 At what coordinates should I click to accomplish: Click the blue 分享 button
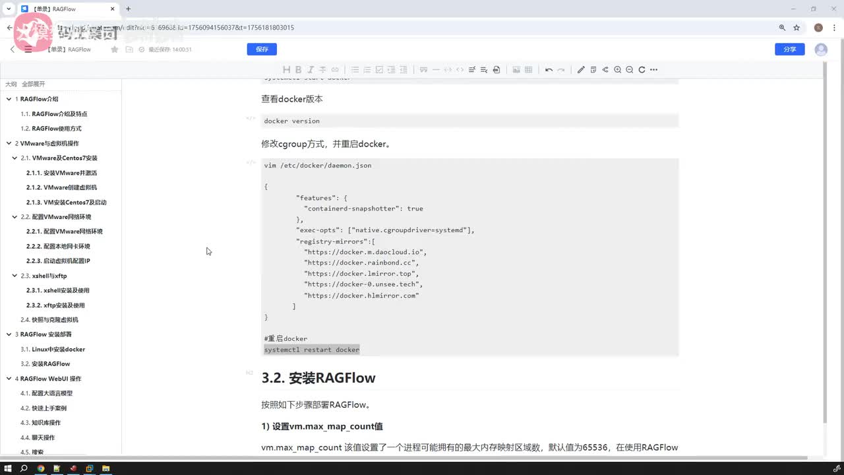(790, 49)
